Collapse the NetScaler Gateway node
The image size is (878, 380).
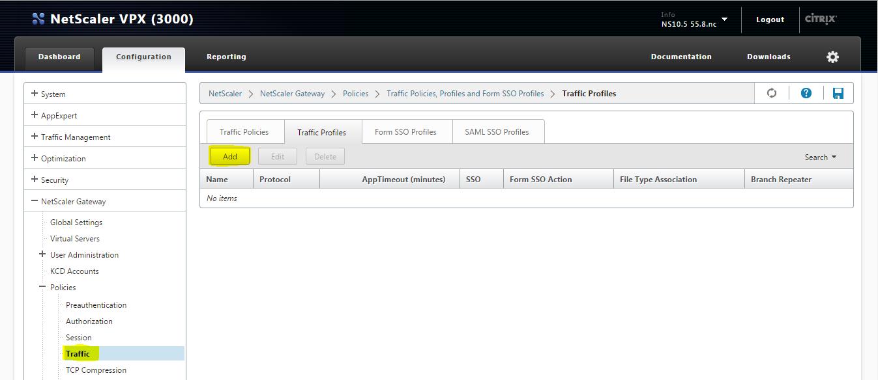[35, 201]
